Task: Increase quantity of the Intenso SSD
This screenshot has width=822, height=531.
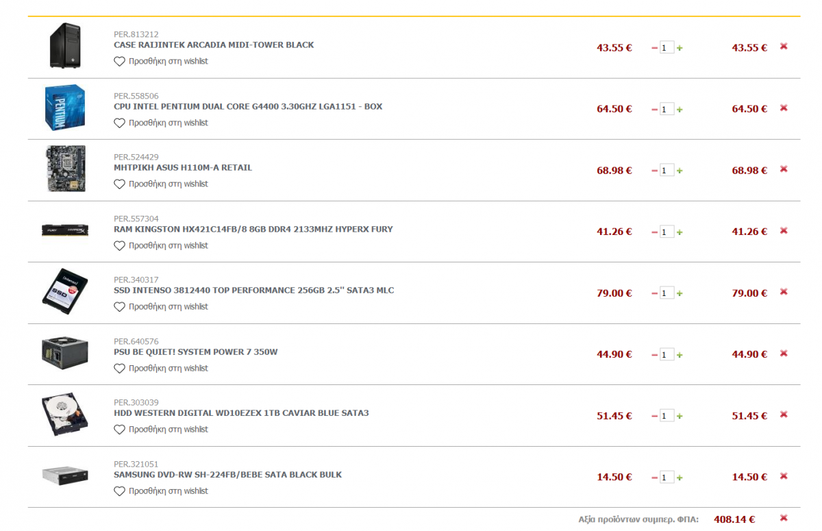Action: pos(680,293)
